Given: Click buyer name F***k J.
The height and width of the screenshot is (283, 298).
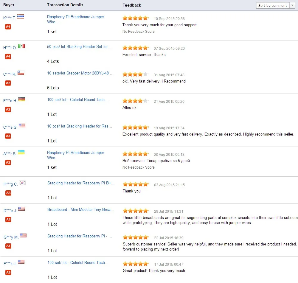Looking at the screenshot, I should tap(10, 264).
